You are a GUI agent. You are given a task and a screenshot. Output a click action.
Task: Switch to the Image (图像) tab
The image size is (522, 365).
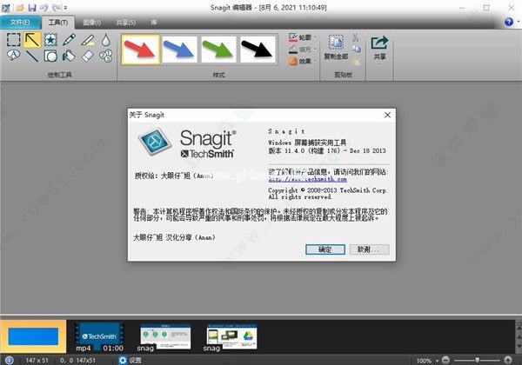click(91, 23)
